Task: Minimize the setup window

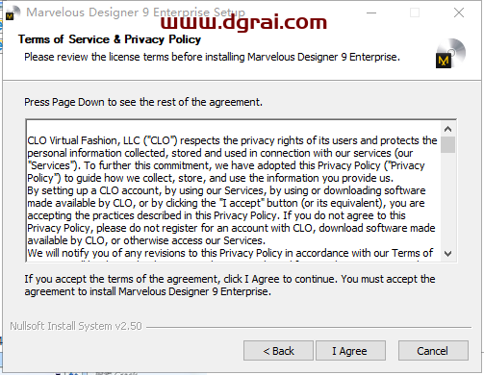Action: pos(371,12)
